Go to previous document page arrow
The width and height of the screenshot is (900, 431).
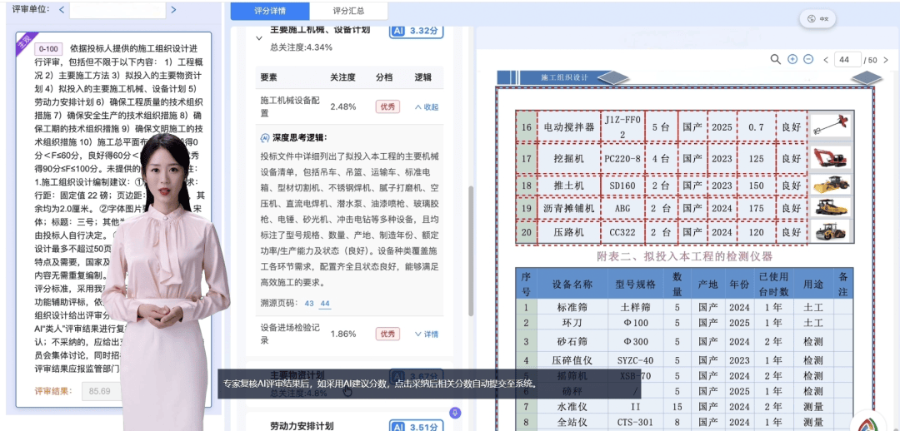click(825, 60)
